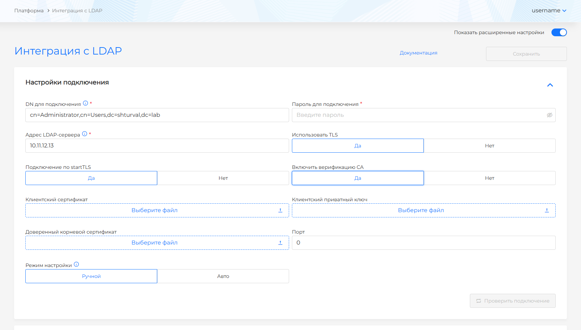The image size is (581, 330).
Task: Focus the Порт input field
Action: coord(423,243)
